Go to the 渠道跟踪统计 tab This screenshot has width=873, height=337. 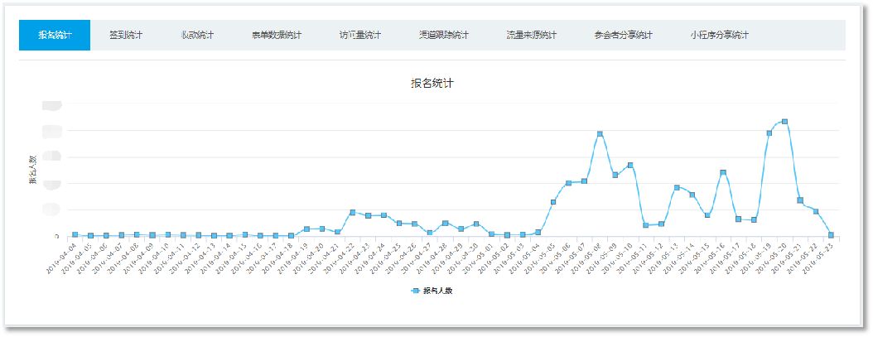click(x=444, y=35)
